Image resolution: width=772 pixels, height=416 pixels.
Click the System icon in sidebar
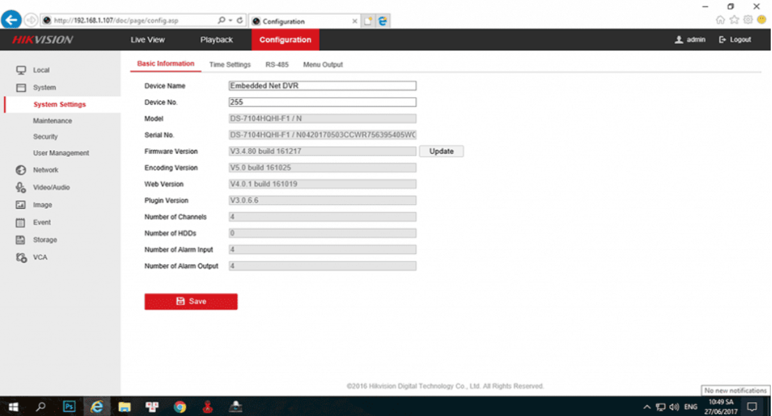21,88
